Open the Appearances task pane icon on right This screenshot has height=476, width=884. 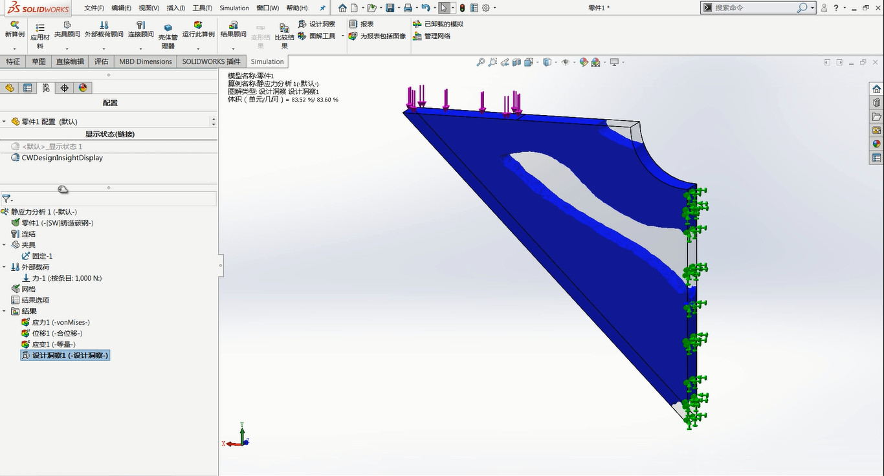click(876, 144)
